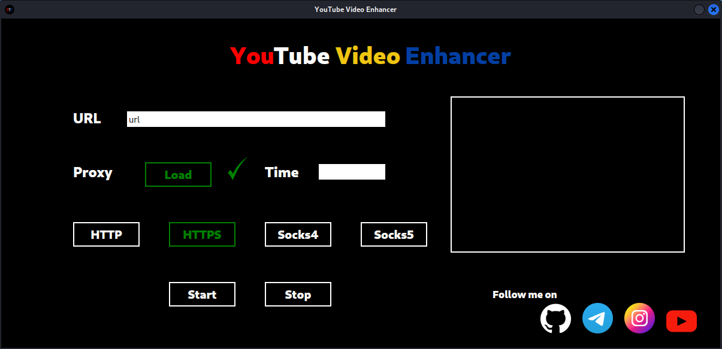This screenshot has width=722, height=349.
Task: Click the green proxy status checkmark
Action: (x=236, y=169)
